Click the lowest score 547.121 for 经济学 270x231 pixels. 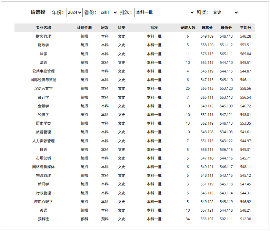pyautogui.click(x=226, y=115)
